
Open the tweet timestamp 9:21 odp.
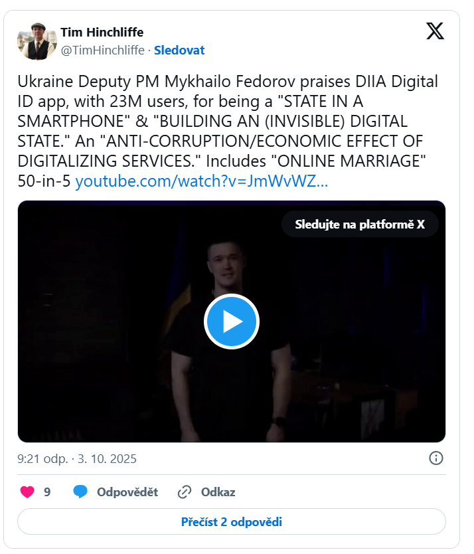[x=42, y=458]
